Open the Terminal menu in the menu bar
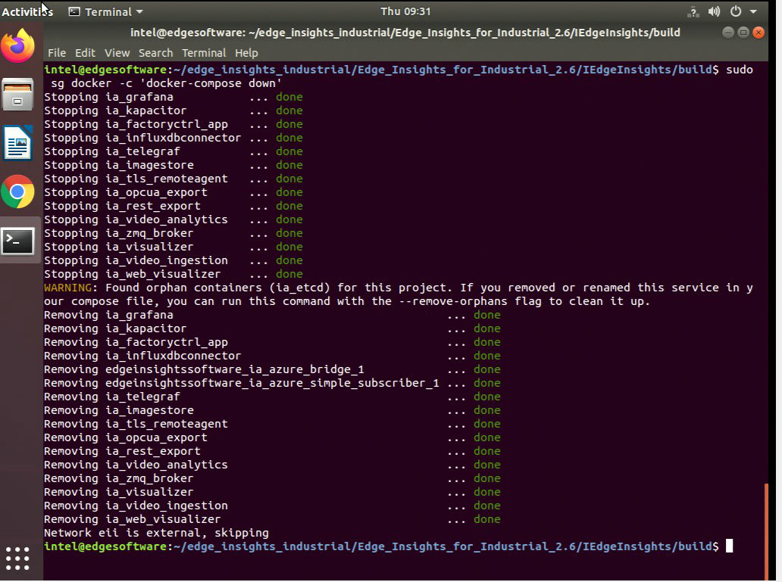Screen dimensions: 782x582 pyautogui.click(x=204, y=53)
